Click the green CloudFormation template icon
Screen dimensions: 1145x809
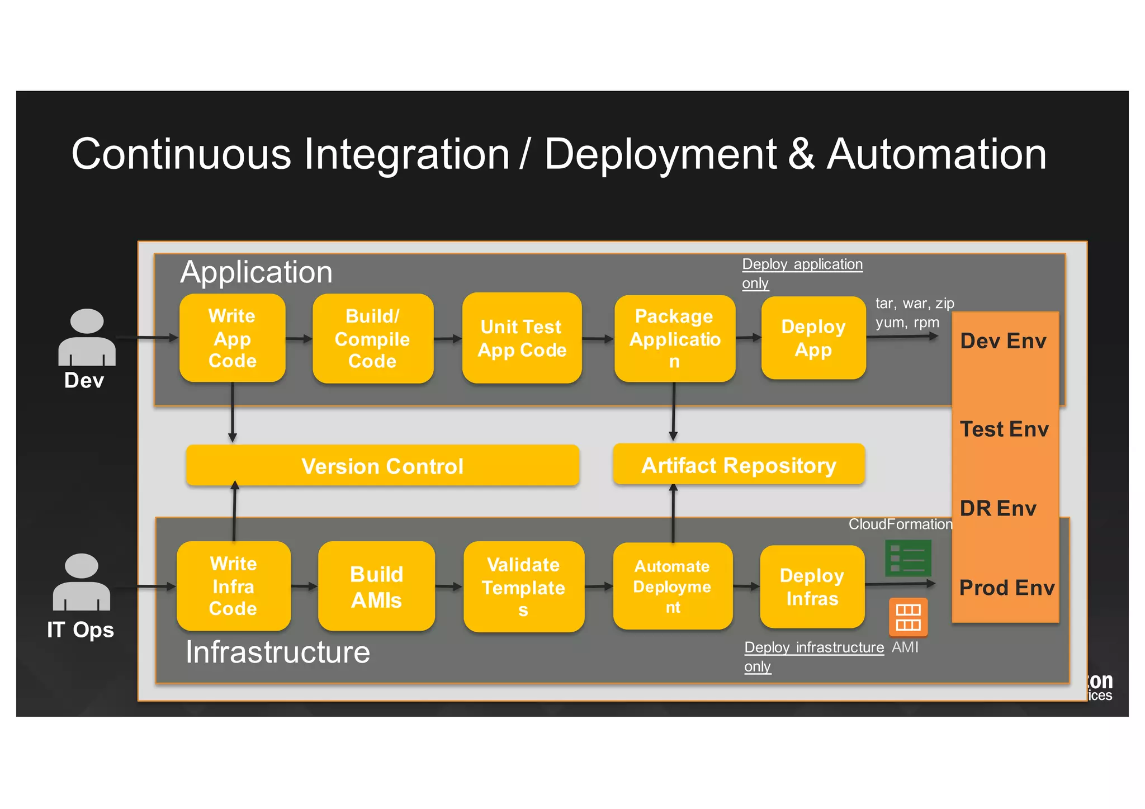point(908,557)
